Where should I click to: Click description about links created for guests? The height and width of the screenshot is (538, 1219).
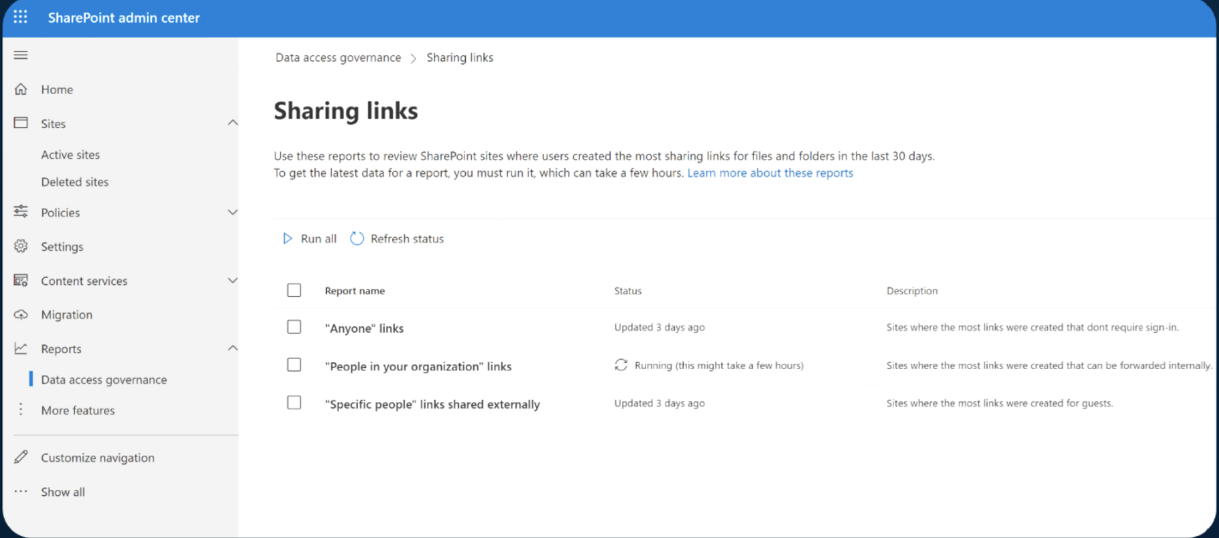tap(1000, 403)
